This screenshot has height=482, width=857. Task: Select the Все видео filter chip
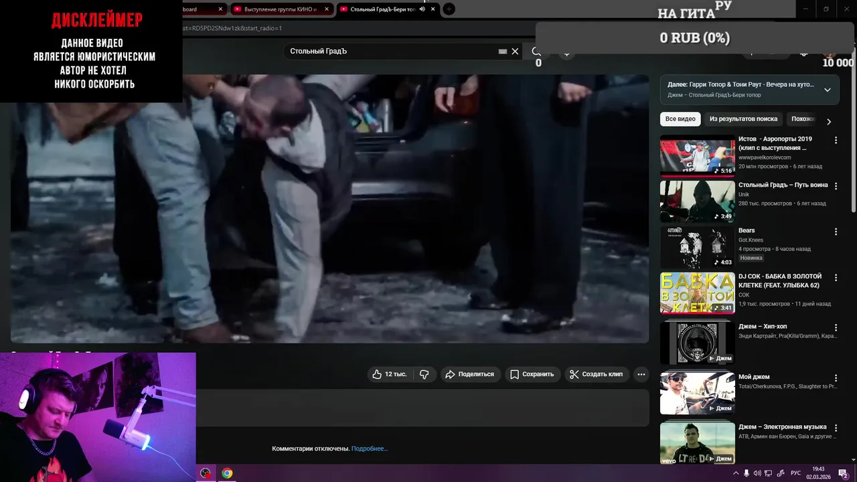click(680, 119)
